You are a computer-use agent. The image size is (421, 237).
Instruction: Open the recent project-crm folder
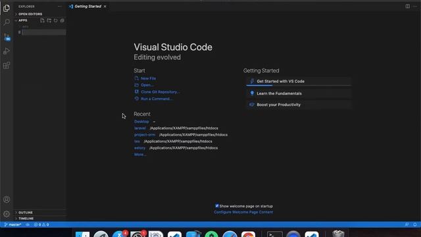(145, 135)
